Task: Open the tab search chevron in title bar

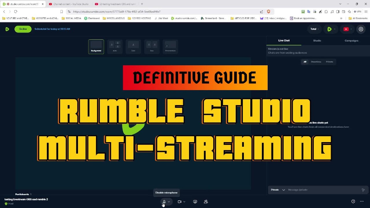Action: point(340,4)
